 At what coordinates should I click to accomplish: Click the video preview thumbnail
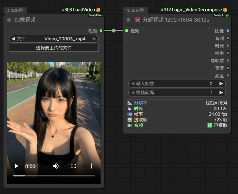(54, 123)
